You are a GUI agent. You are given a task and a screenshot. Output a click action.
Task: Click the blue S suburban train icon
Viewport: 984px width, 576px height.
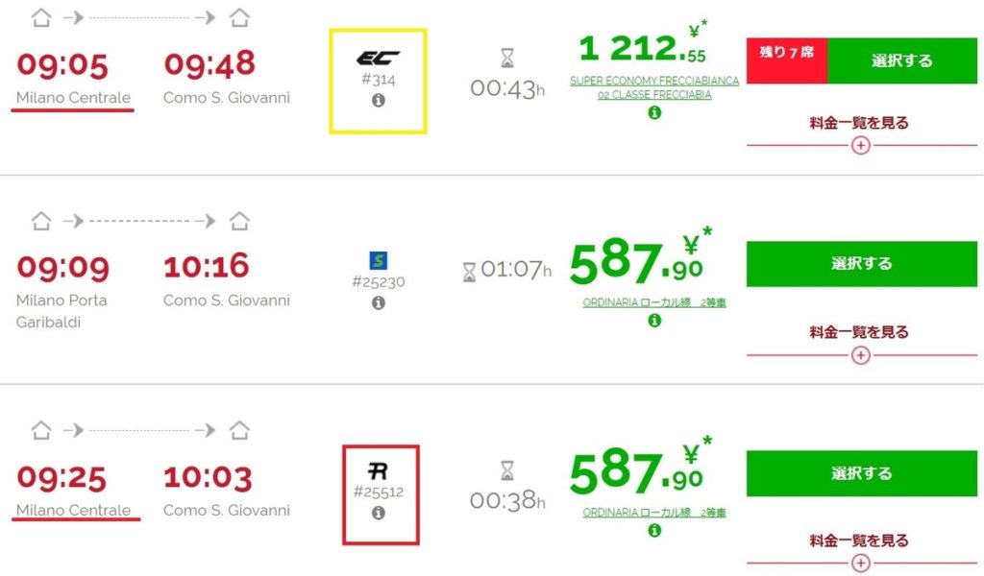coord(379,260)
